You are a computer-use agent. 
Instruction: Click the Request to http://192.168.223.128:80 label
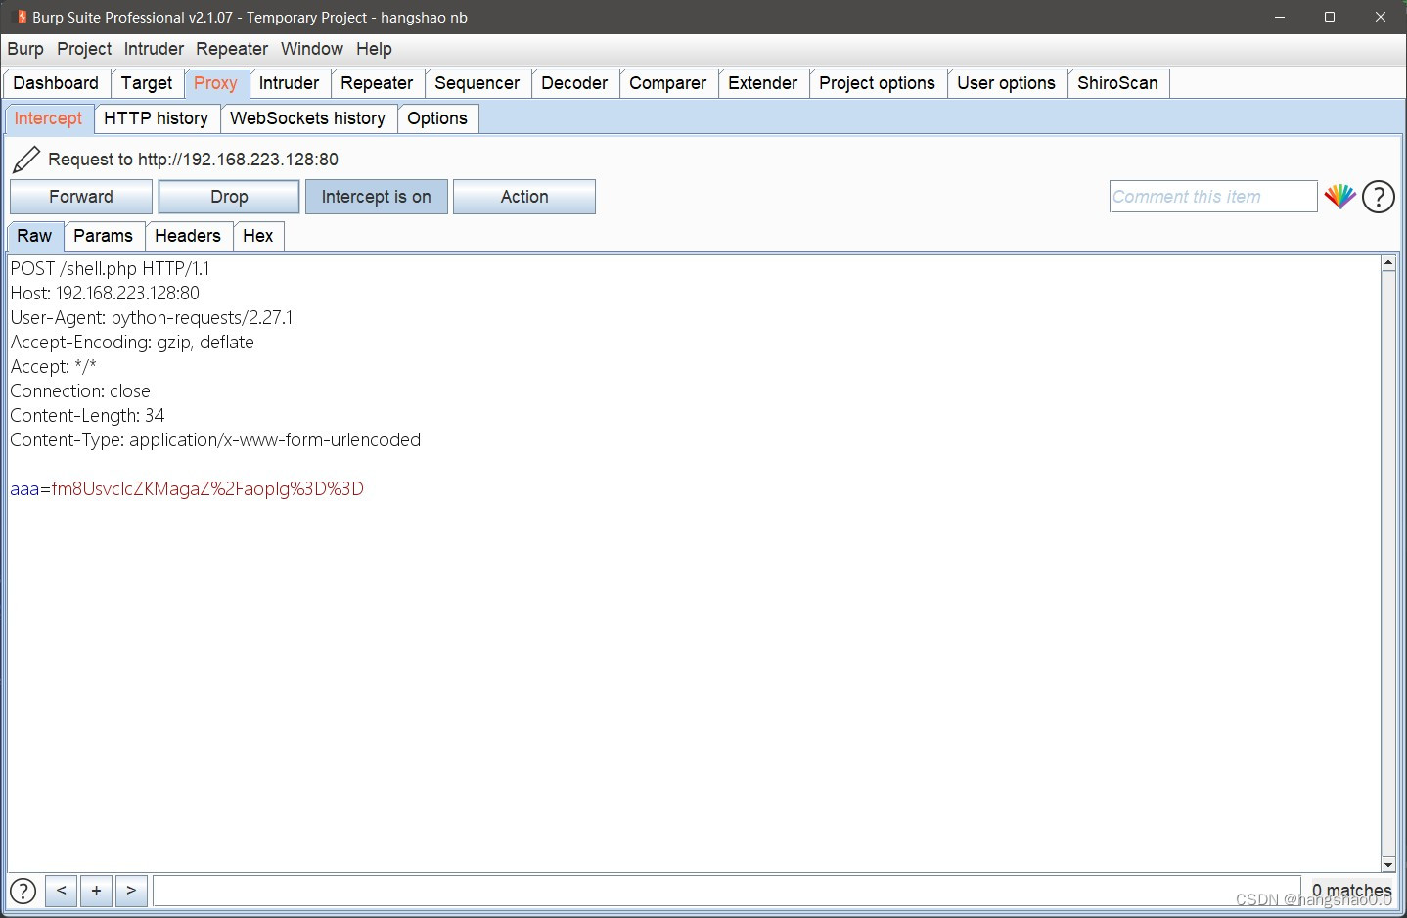193,160
